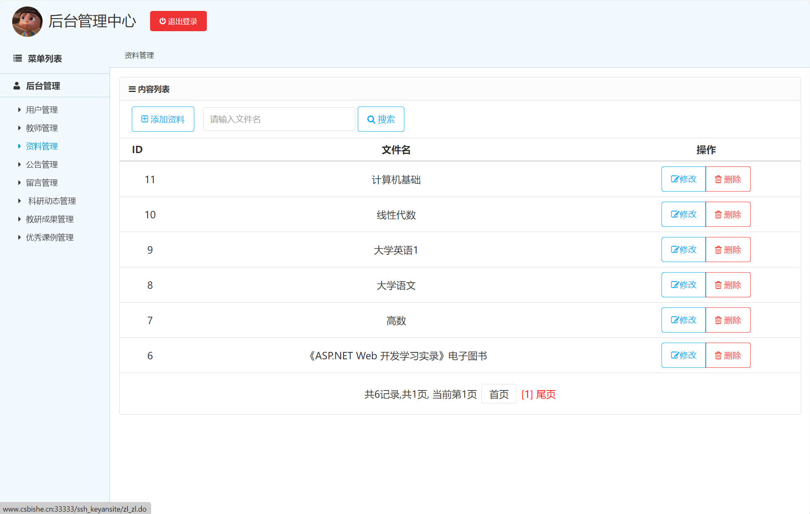Click the plus icon on 添加资料 button
810x514 pixels.
click(144, 119)
